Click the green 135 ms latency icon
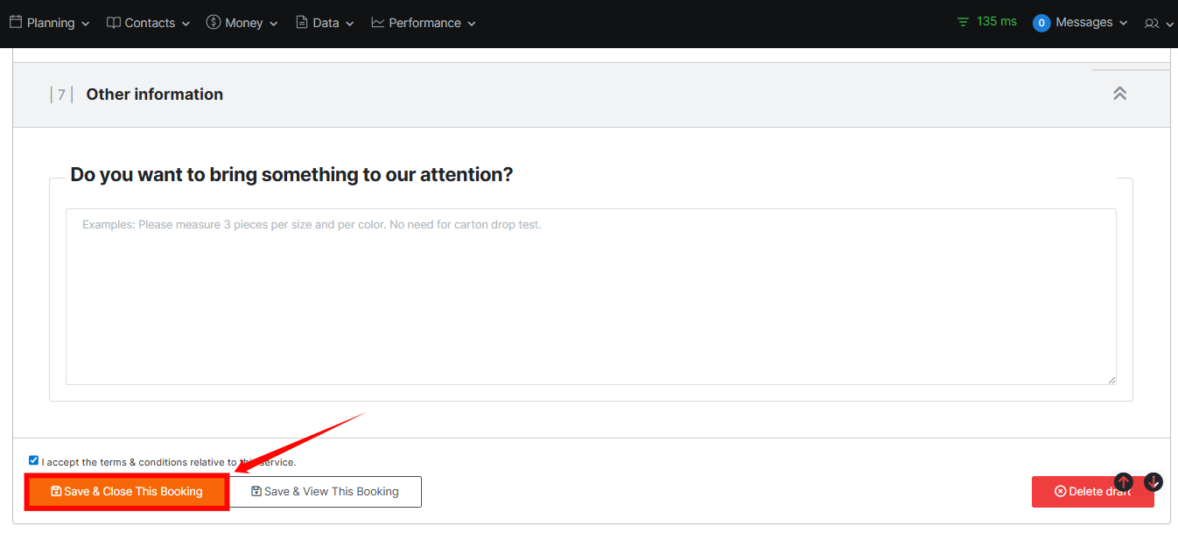 point(964,22)
